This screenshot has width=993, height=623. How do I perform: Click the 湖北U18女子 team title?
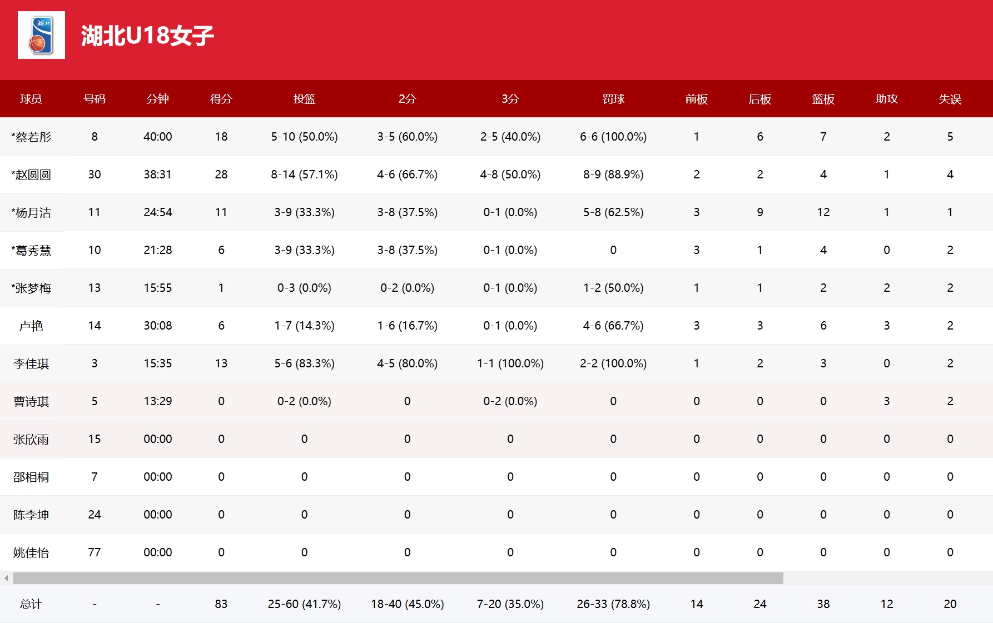pos(147,36)
